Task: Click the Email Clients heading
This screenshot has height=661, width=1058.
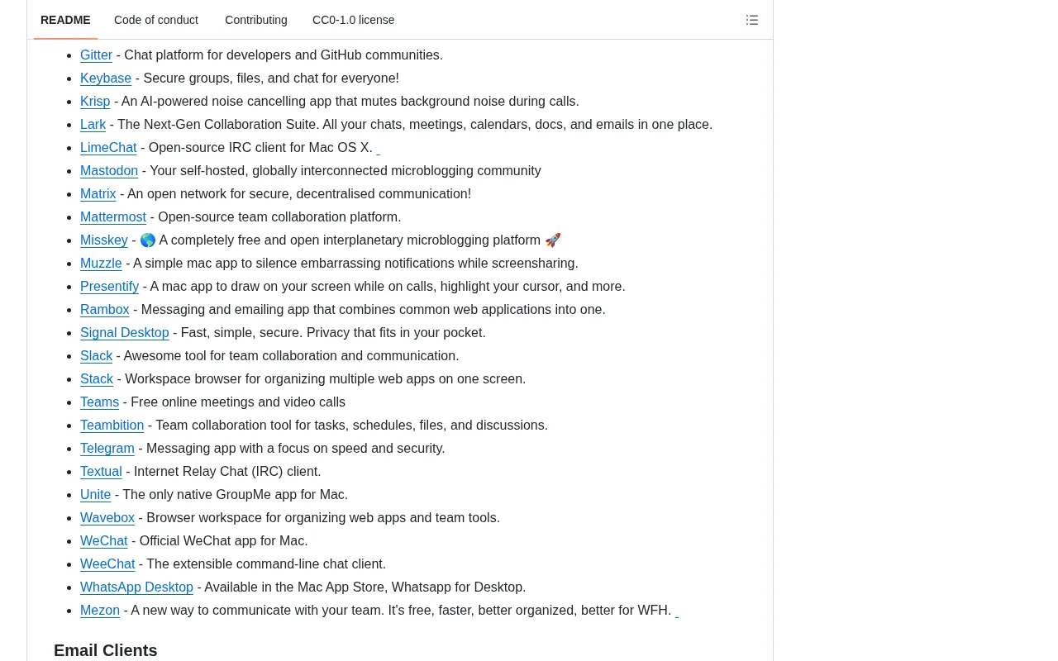Action: (x=106, y=650)
